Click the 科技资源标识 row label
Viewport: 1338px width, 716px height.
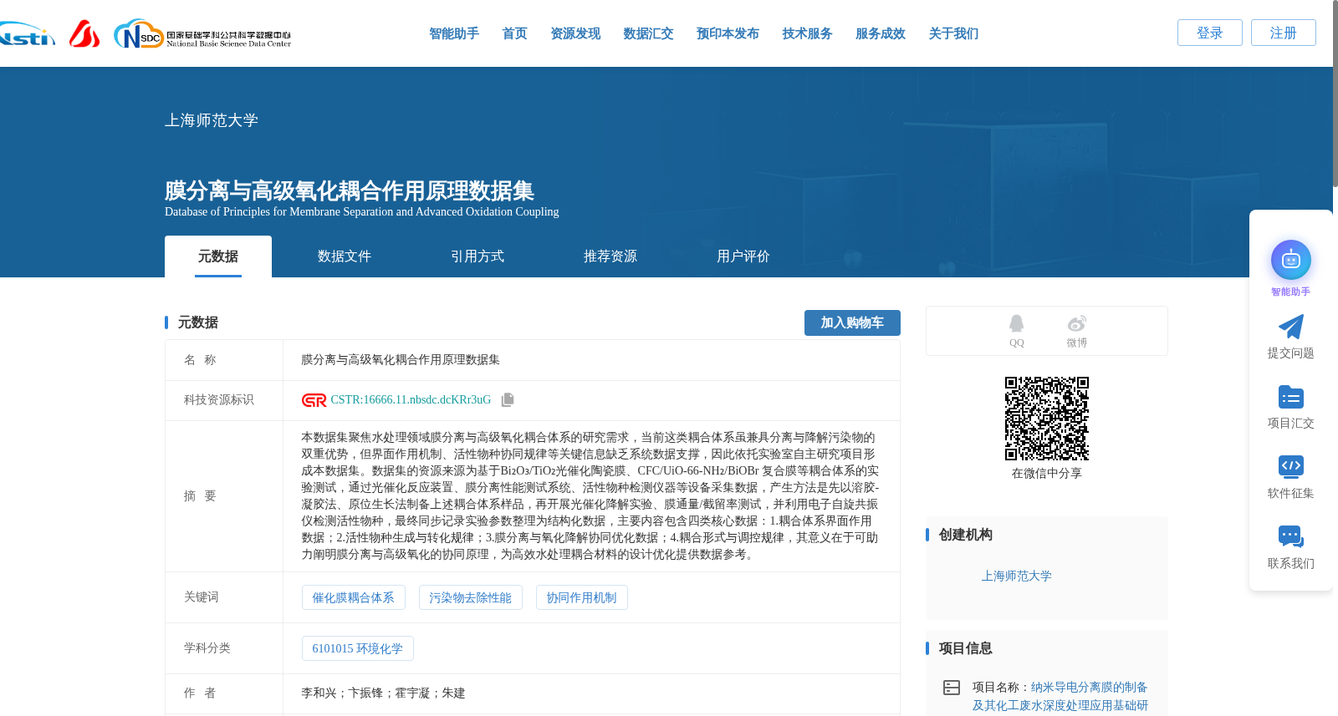(219, 400)
